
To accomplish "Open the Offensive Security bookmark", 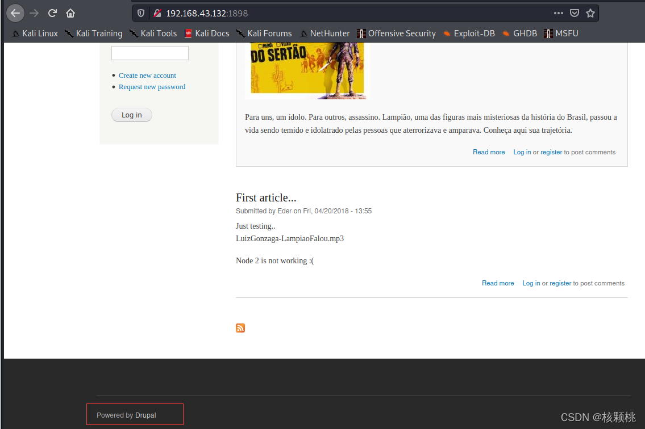I will coord(397,33).
